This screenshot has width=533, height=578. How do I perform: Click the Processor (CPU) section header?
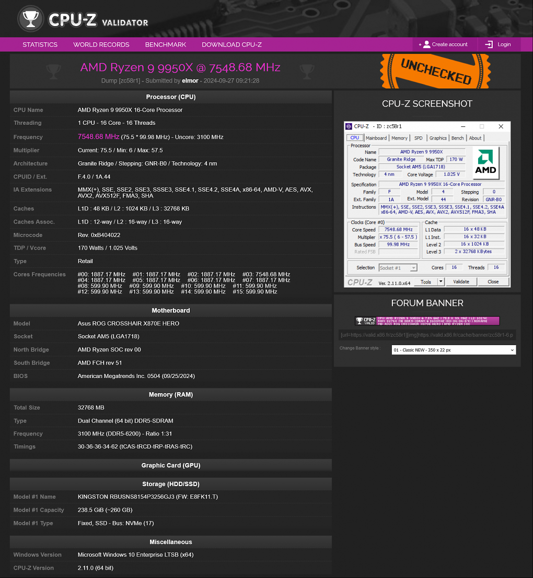tap(171, 97)
